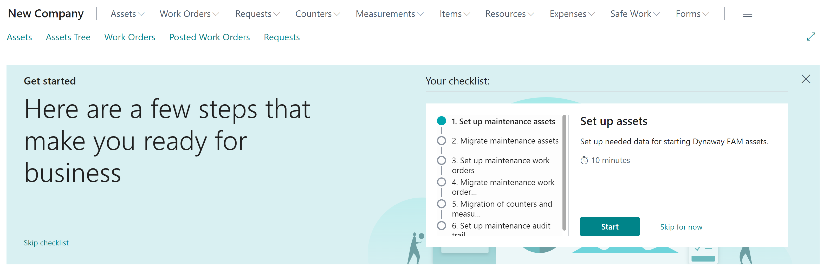The image size is (836, 274).
Task: Click the New Company title
Action: 46,14
